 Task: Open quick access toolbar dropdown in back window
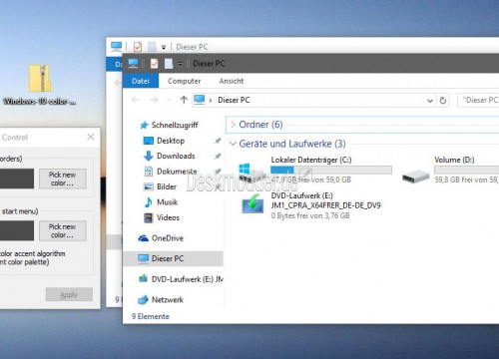click(164, 47)
